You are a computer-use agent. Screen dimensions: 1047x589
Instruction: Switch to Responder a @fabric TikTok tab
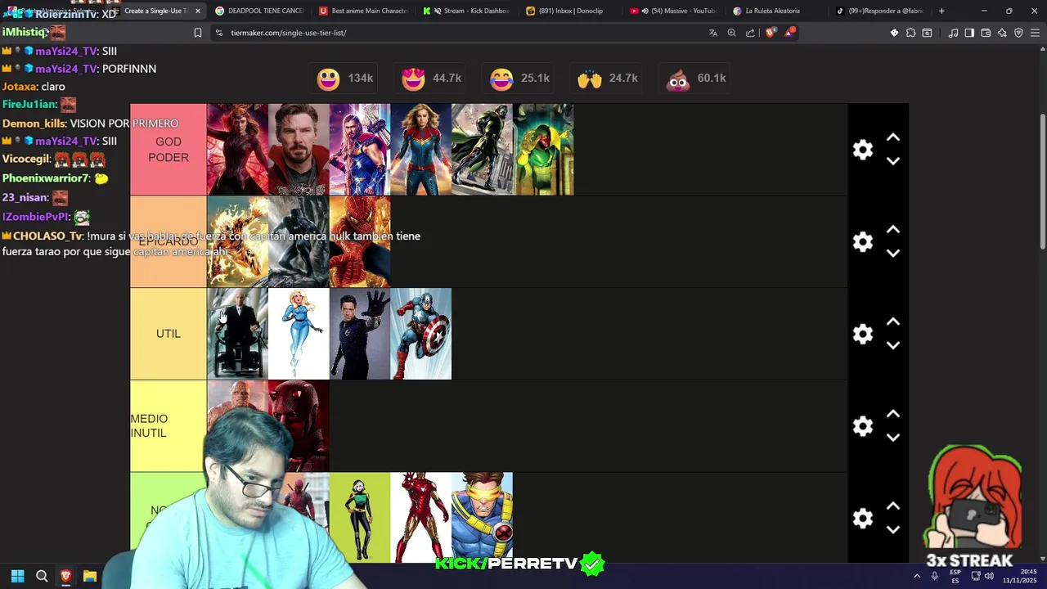(x=881, y=11)
